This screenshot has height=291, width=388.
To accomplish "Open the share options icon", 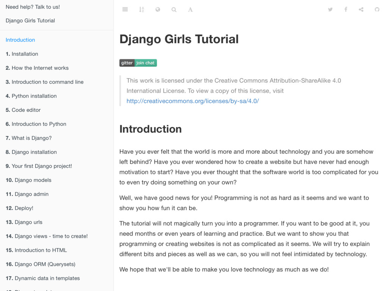I will (x=361, y=9).
